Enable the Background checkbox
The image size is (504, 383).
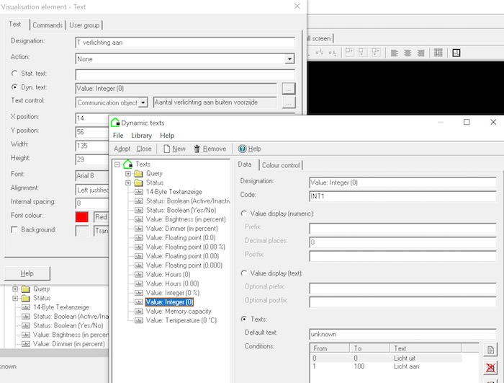14,229
